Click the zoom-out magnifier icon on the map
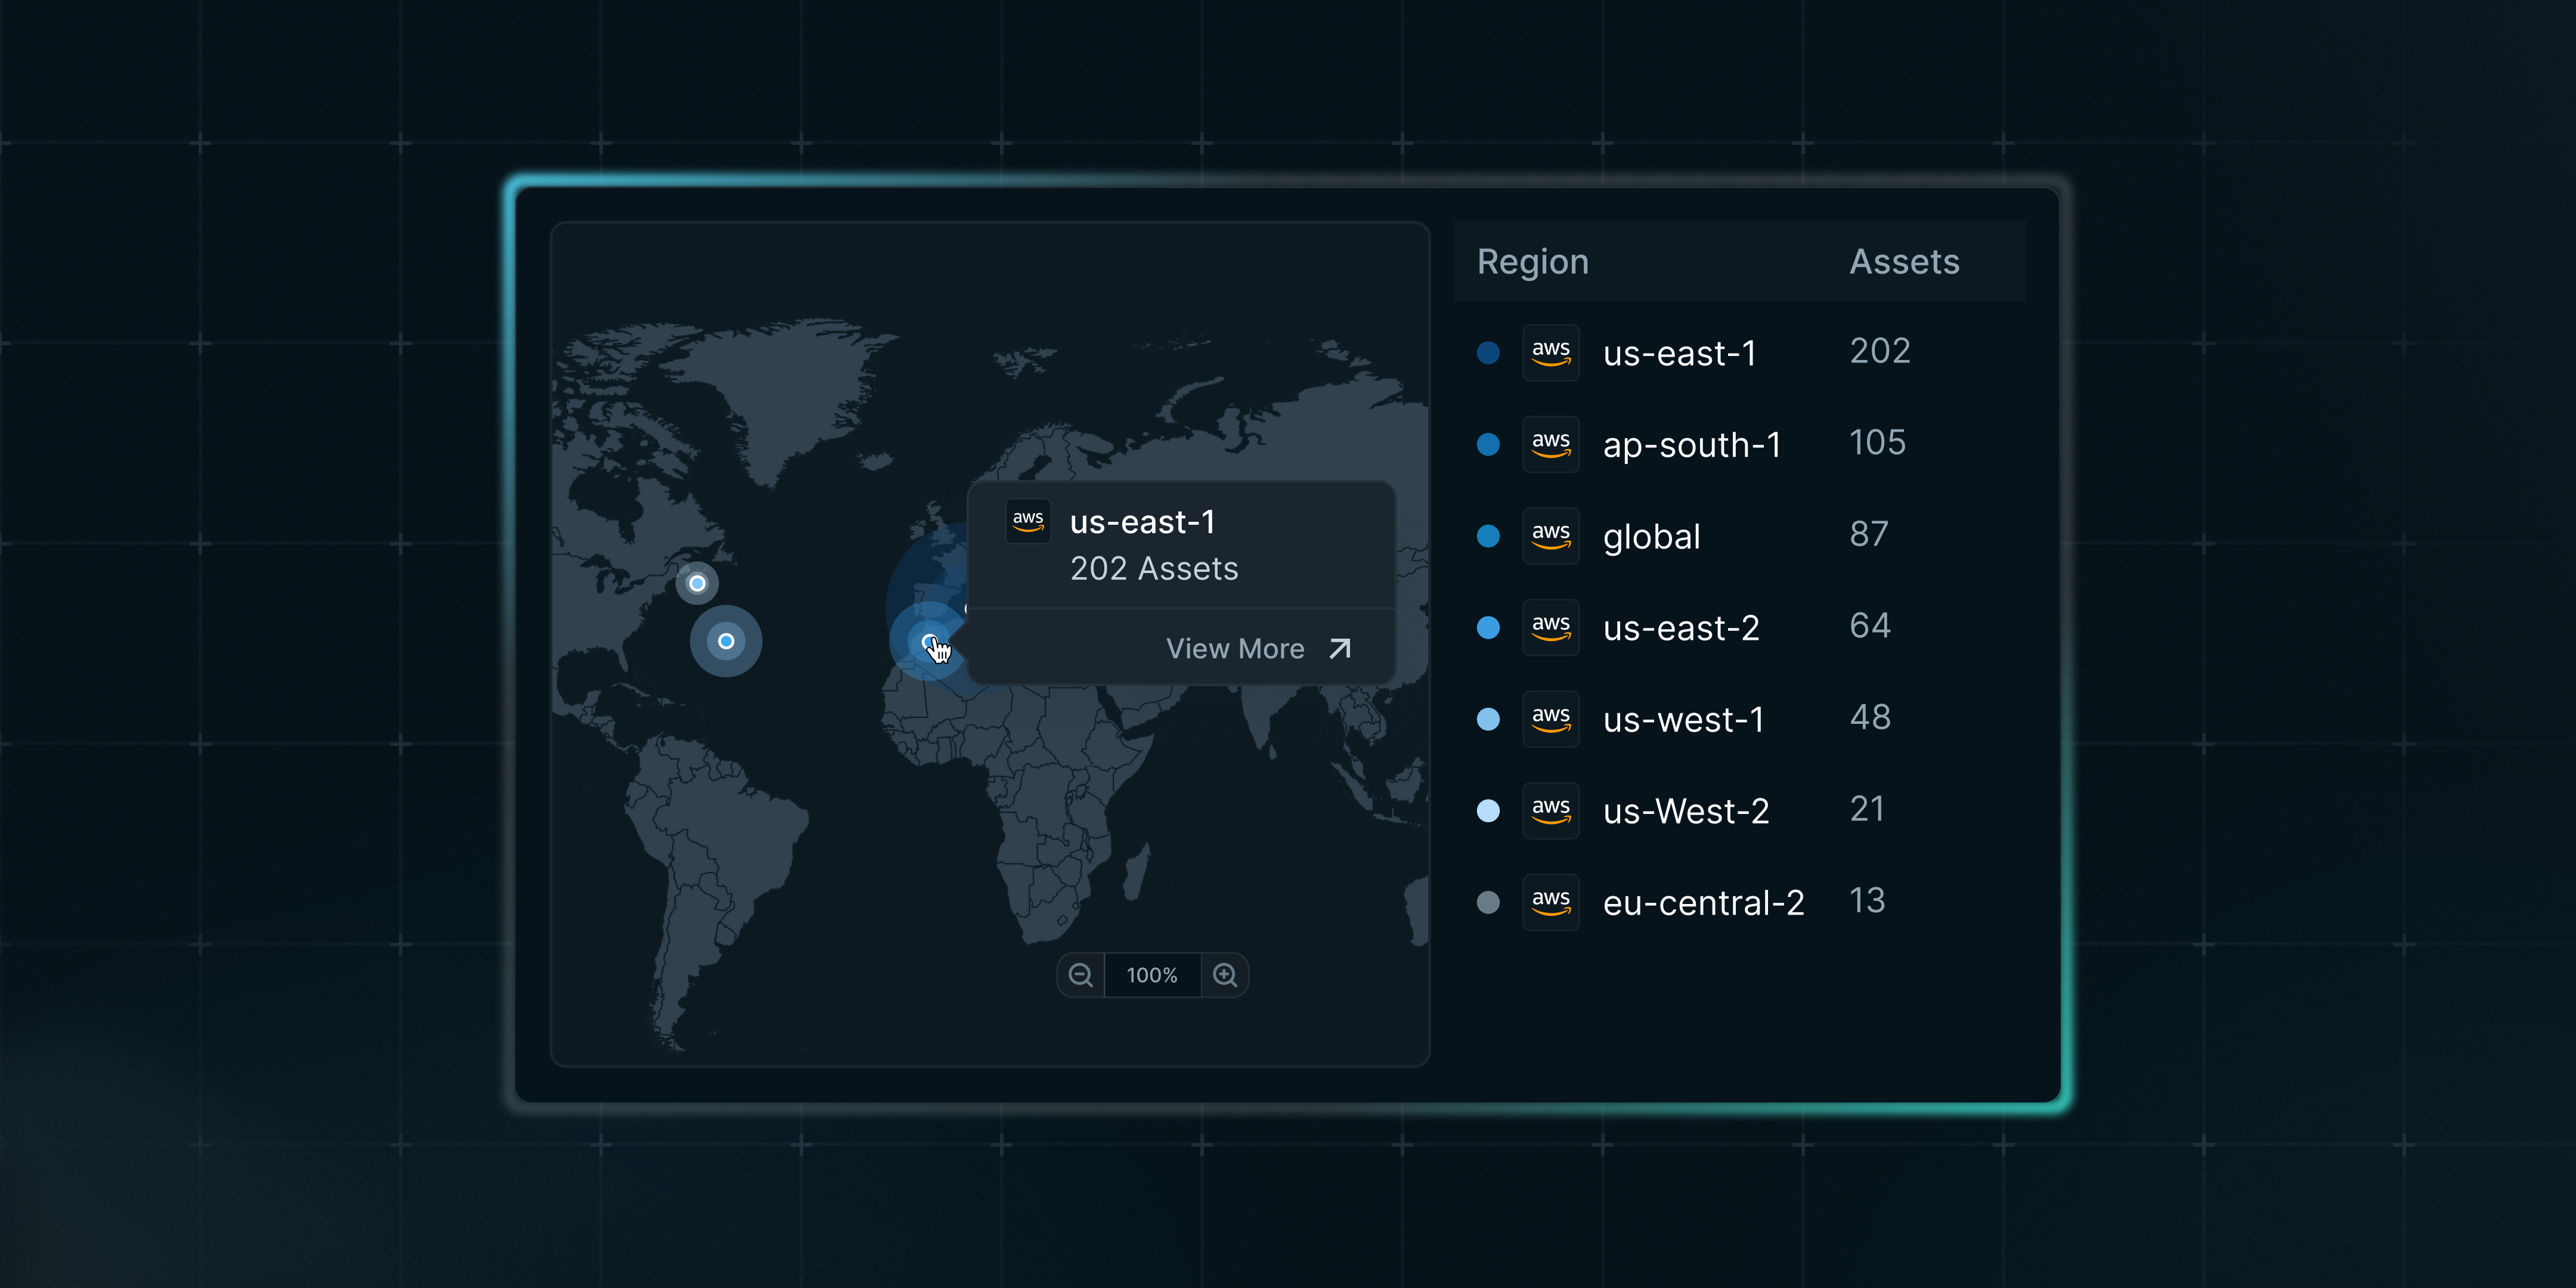Image resolution: width=2576 pixels, height=1288 pixels. click(1080, 975)
